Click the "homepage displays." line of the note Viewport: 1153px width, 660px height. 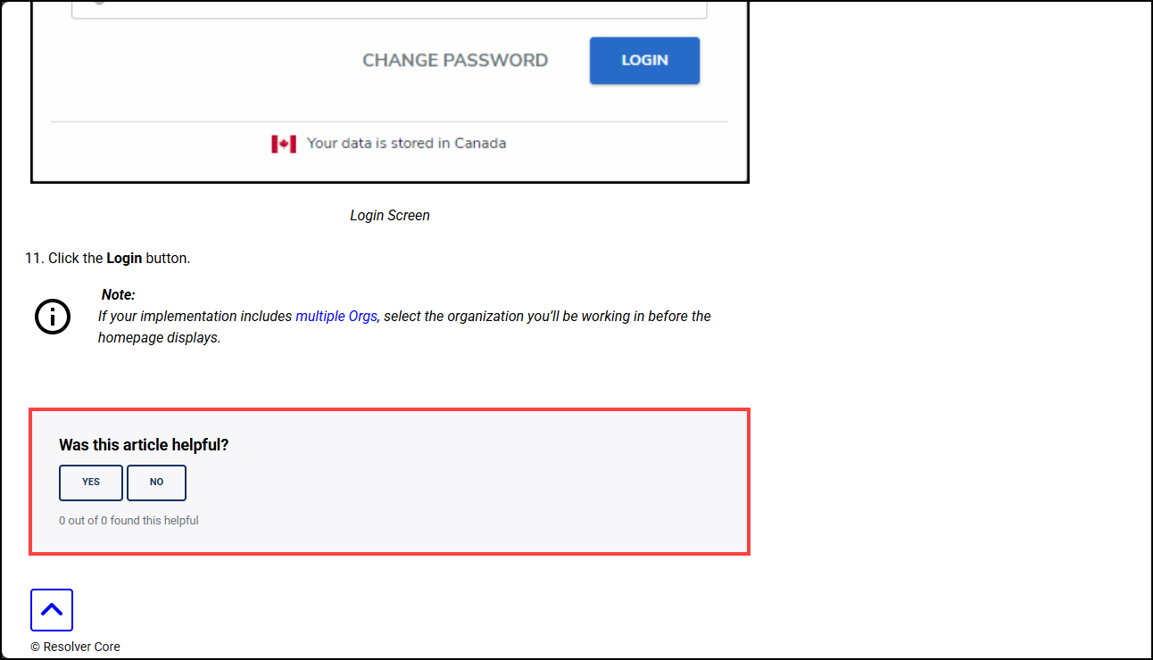point(159,339)
